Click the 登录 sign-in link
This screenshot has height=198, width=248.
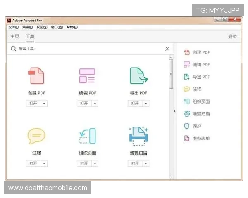point(232,37)
